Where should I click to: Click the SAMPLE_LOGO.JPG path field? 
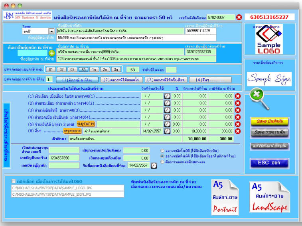click(x=67, y=188)
